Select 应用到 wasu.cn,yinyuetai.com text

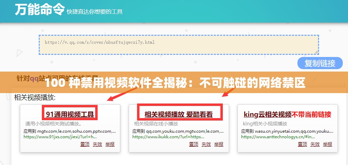point(287,131)
